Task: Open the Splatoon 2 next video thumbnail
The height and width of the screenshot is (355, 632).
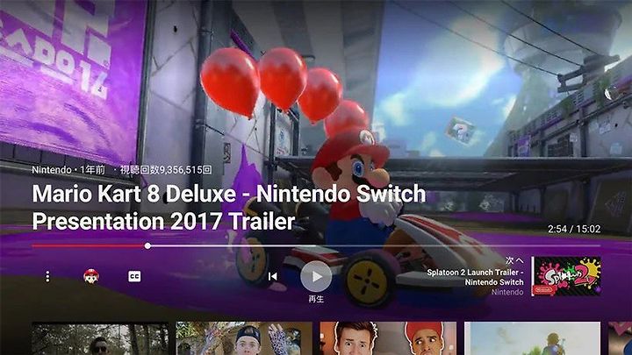Action: [566, 276]
